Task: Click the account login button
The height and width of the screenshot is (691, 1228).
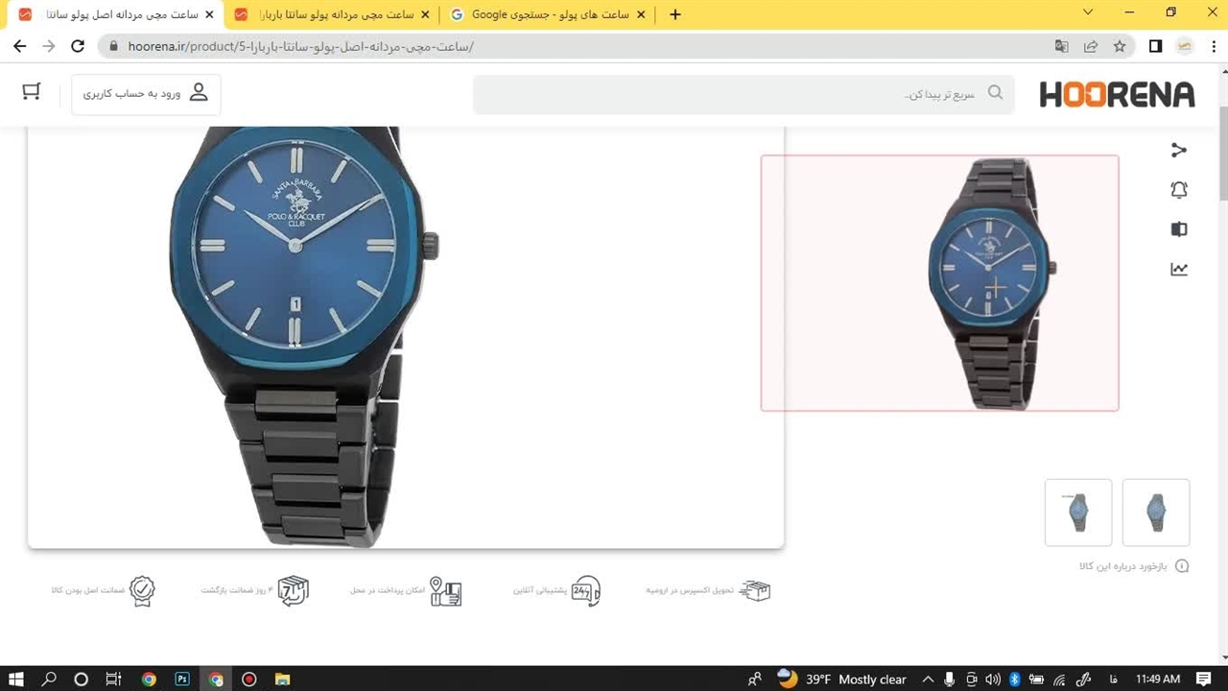Action: (146, 94)
